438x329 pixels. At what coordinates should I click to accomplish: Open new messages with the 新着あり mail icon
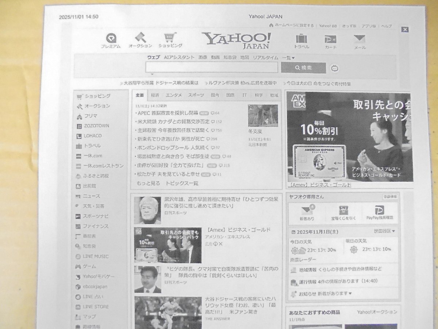click(x=308, y=211)
